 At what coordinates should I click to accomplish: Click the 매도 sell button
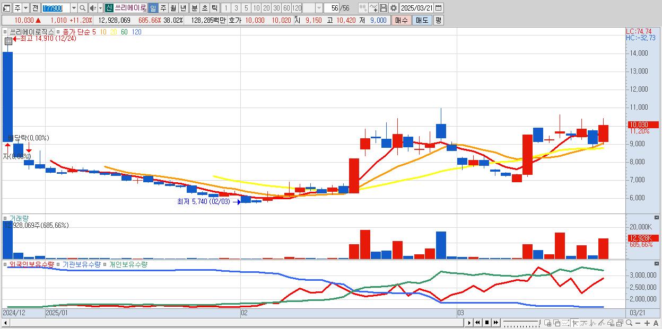[x=422, y=20]
